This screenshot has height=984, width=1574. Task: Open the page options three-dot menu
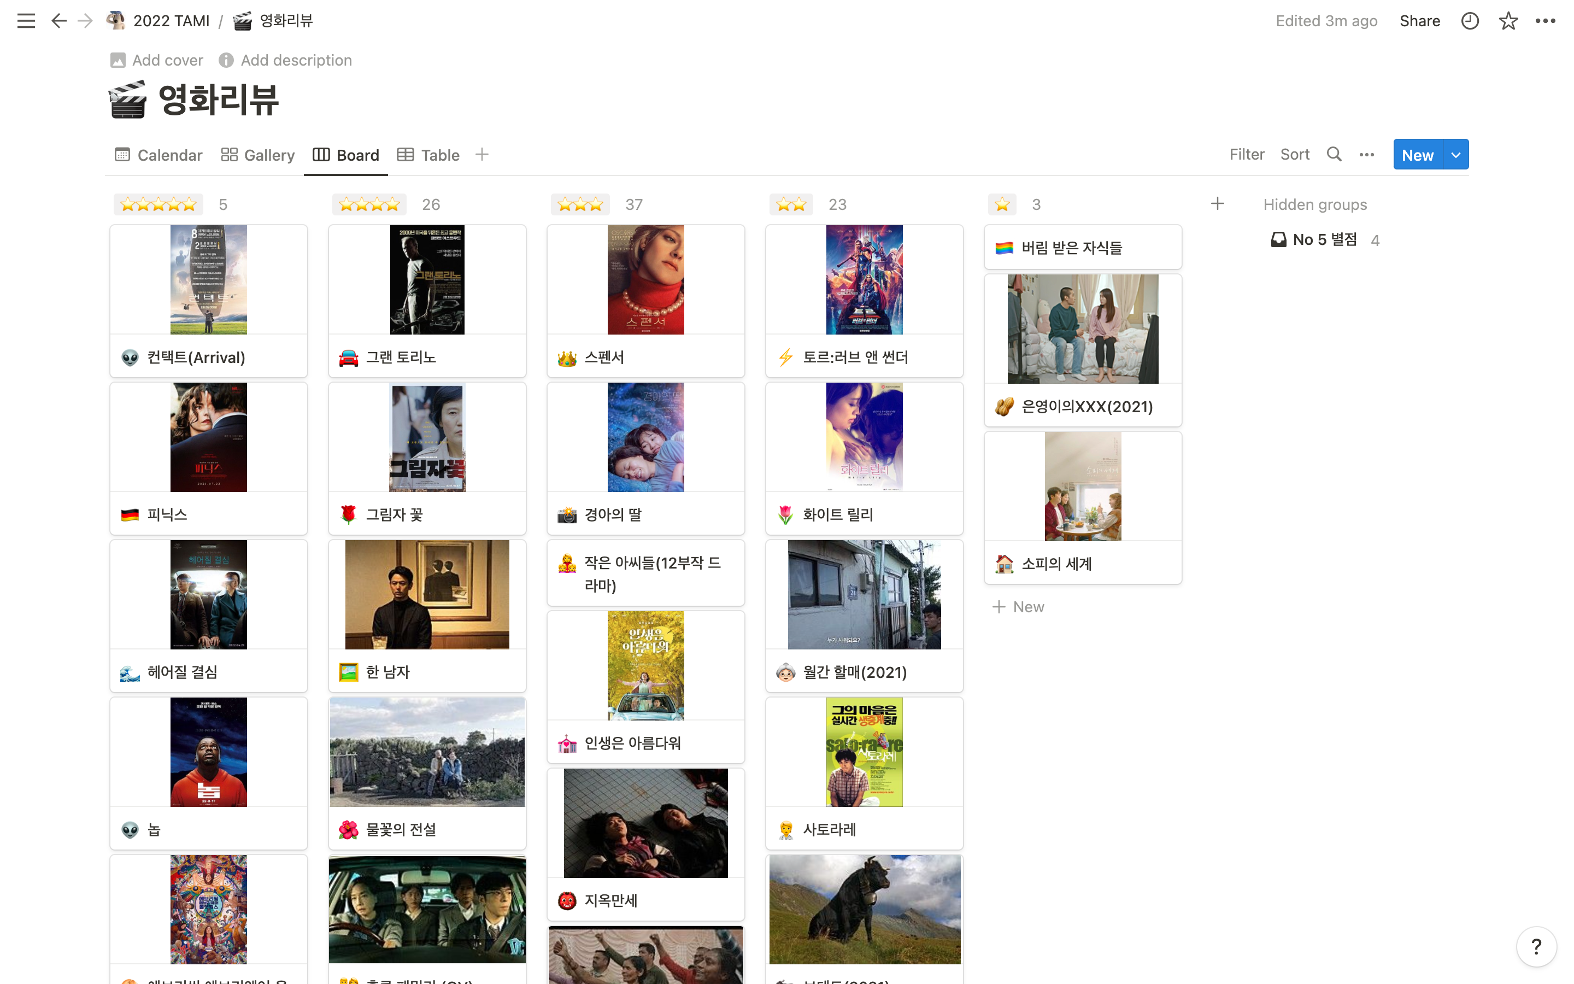point(1546,21)
